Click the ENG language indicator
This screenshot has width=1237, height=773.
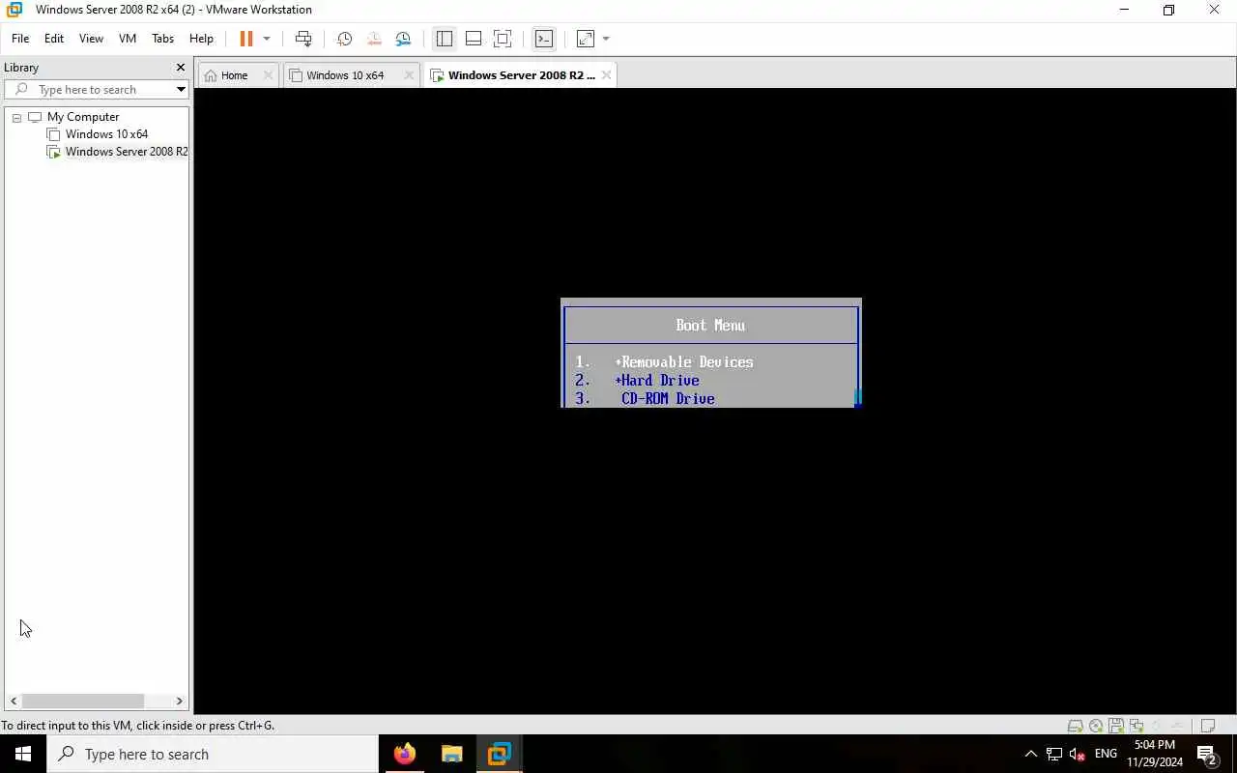[1107, 754]
